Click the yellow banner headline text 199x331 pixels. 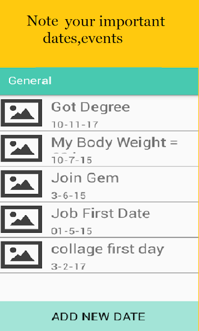(x=96, y=30)
